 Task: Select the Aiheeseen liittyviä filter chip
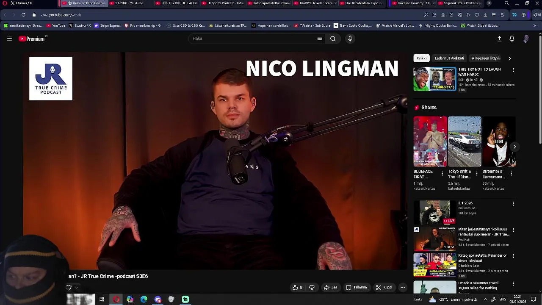click(486, 58)
